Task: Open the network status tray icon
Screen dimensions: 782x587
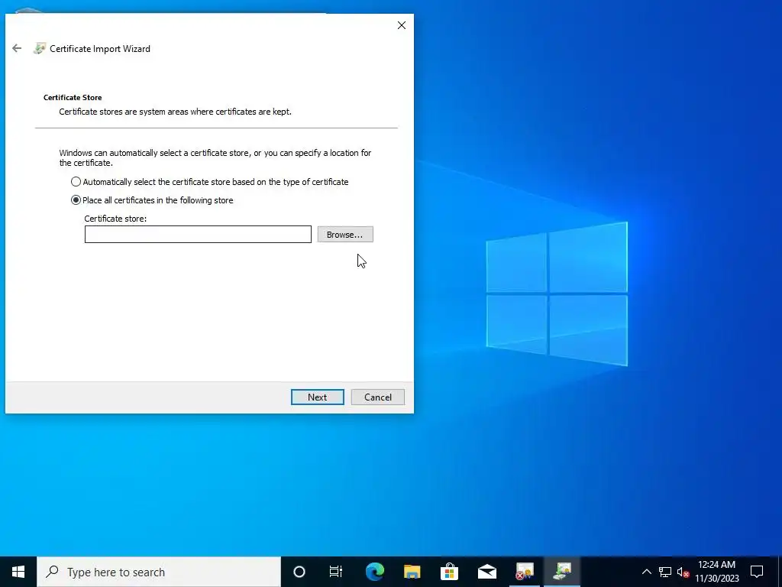Action: tap(665, 572)
